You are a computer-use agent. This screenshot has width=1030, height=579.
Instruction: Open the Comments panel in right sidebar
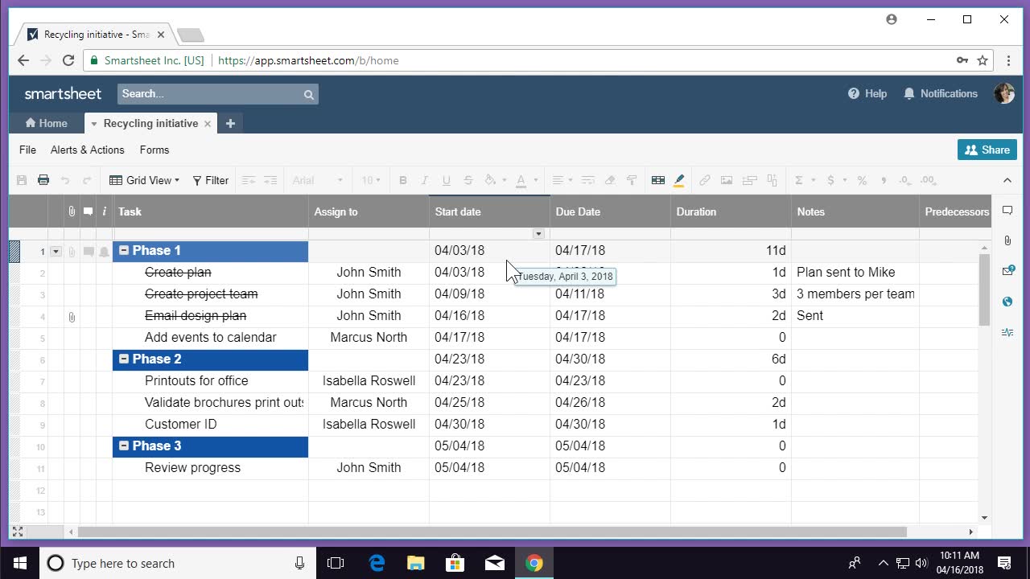pyautogui.click(x=1007, y=211)
